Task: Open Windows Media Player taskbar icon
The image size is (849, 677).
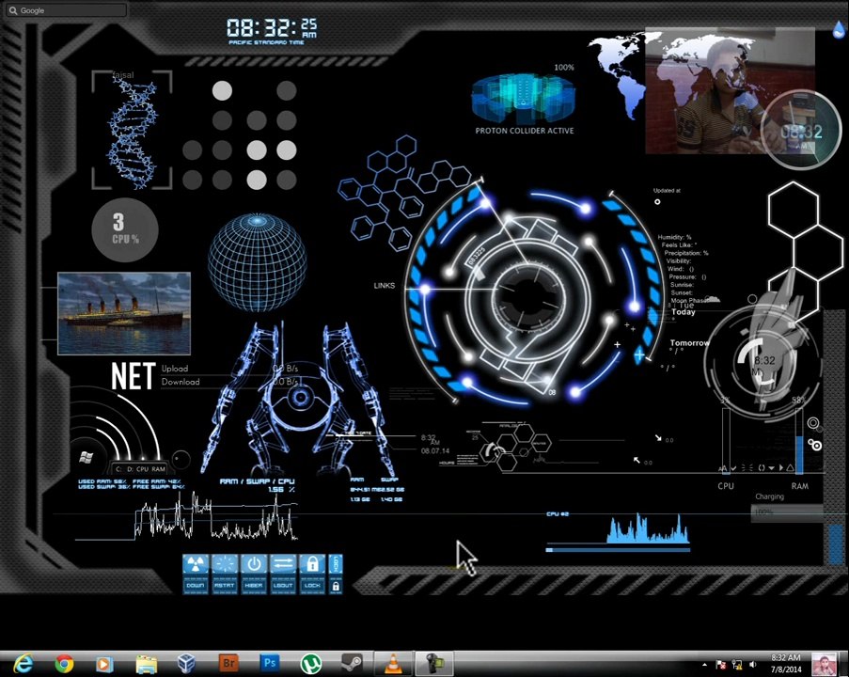Action: click(104, 664)
